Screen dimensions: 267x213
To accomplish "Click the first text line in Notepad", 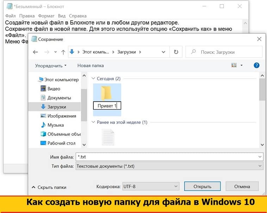I will [x=92, y=22].
